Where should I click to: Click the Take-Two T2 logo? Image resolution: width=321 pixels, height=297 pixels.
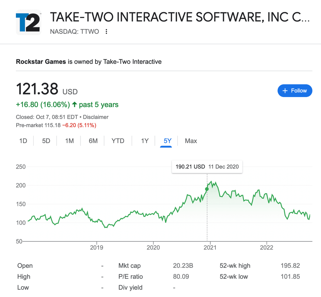click(x=29, y=22)
